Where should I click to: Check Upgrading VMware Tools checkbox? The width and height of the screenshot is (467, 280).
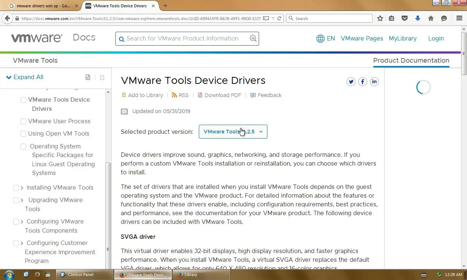(x=16, y=200)
